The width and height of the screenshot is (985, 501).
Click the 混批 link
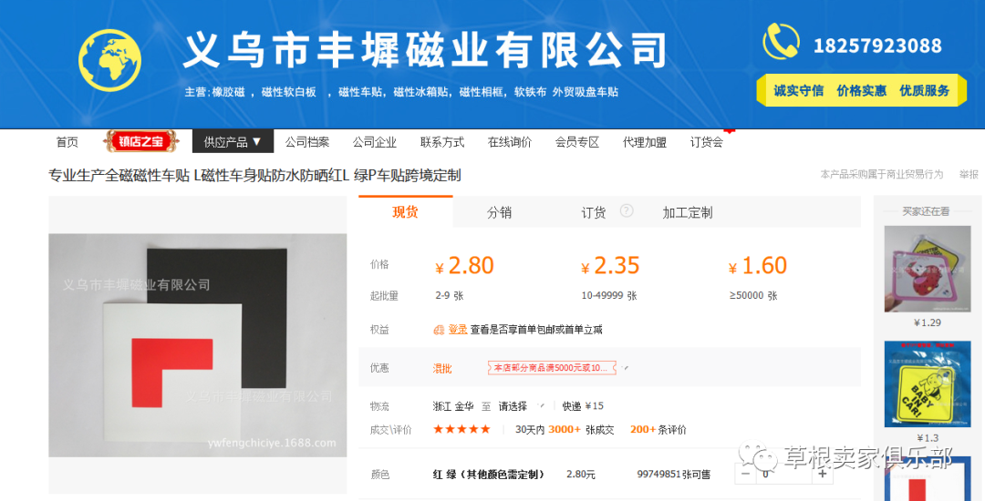point(442,368)
